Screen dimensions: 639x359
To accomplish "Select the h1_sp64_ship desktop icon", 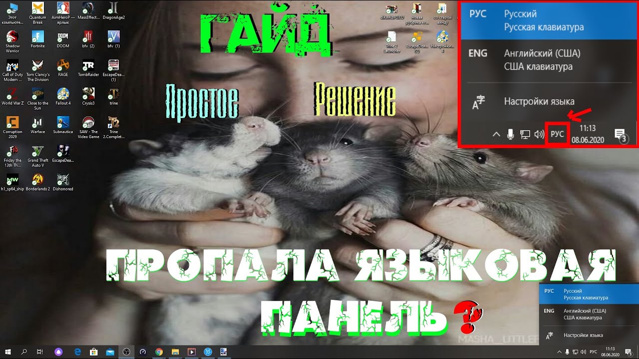I will 12,182.
